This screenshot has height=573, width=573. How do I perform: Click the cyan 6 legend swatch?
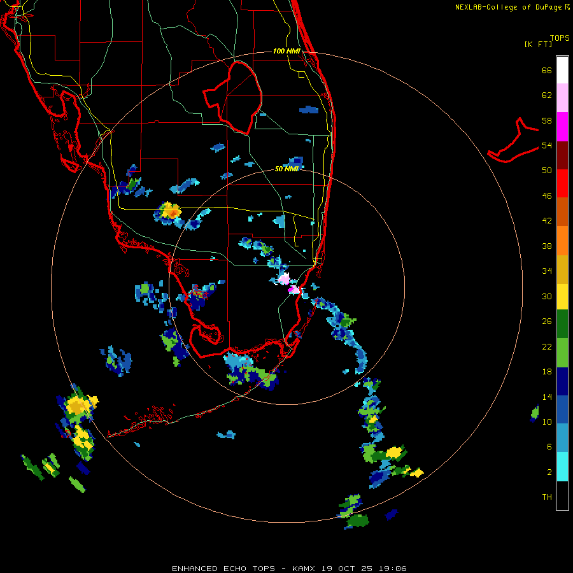pyautogui.click(x=562, y=467)
